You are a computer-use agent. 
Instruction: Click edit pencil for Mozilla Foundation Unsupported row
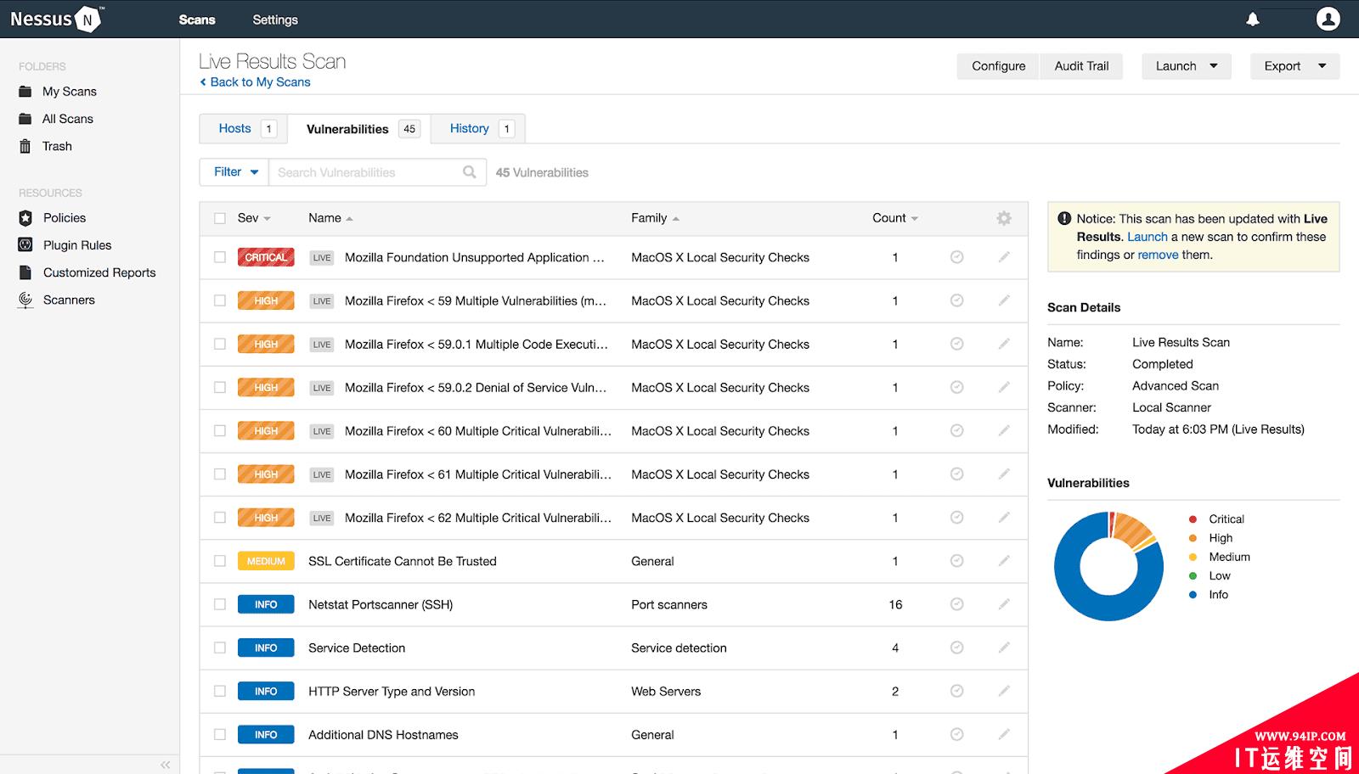[x=1004, y=257]
